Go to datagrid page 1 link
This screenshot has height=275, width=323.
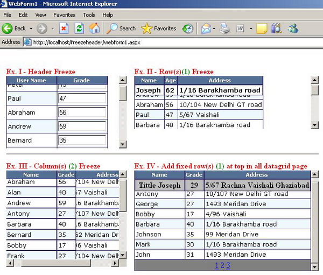pos(216,265)
